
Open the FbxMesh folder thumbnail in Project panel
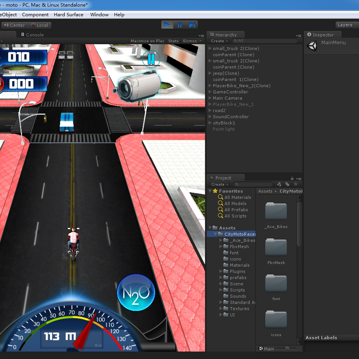[276, 247]
